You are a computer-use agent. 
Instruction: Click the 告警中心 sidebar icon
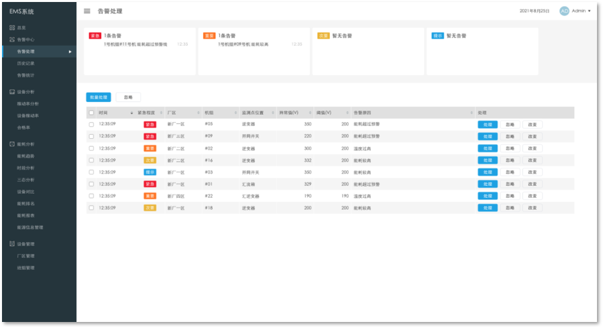(x=12, y=40)
